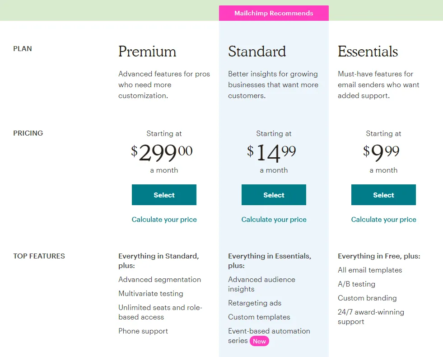Click Retargeting ads feature text

255,303
